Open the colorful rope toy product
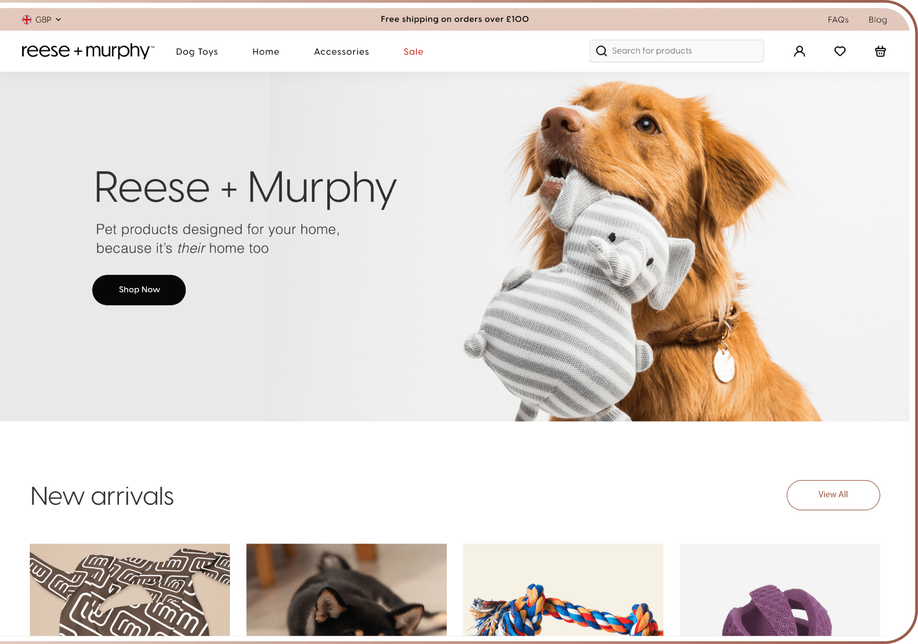Image resolution: width=918 pixels, height=644 pixels. coord(563,590)
